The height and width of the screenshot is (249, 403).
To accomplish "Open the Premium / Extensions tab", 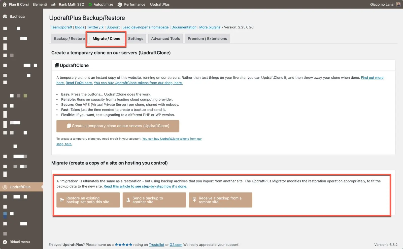I will point(207,38).
